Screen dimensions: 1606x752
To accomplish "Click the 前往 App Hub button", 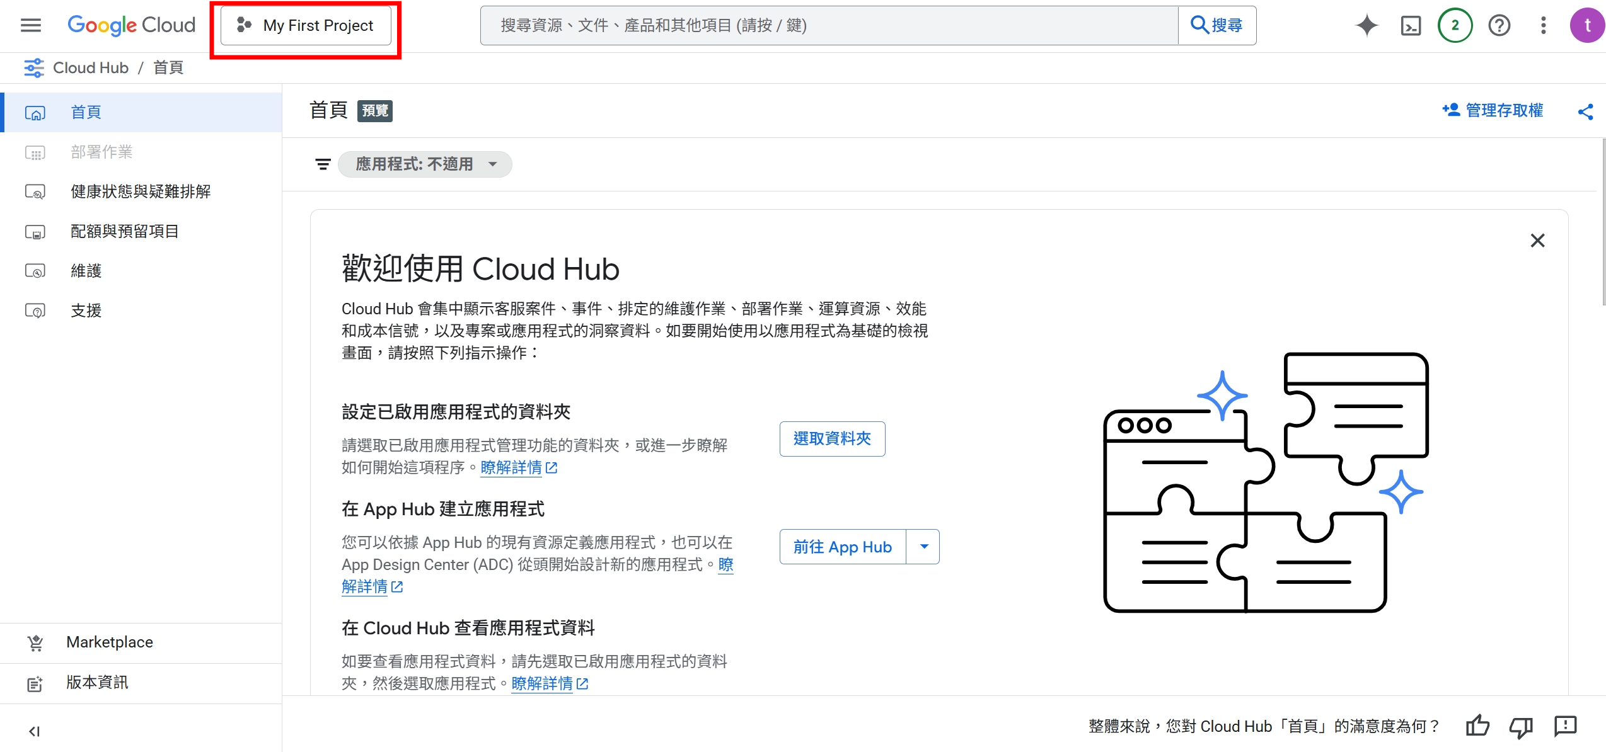I will pyautogui.click(x=843, y=547).
